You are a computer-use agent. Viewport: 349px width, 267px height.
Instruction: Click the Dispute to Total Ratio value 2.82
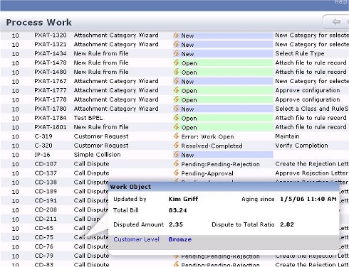coord(287,224)
